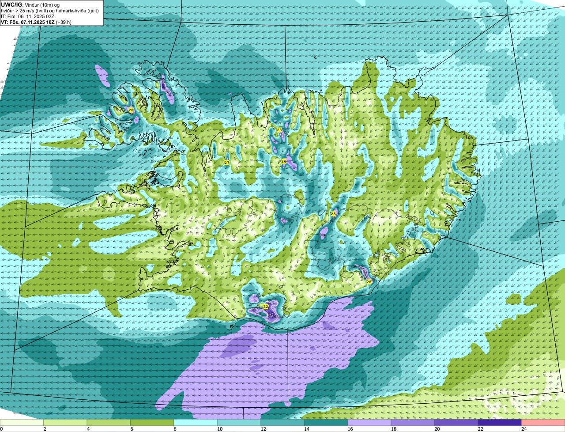Screen dimensions: 565x432
Task: Click the text 'hviður > 25 m/s (hvítt)'
Action: [x=25, y=11]
